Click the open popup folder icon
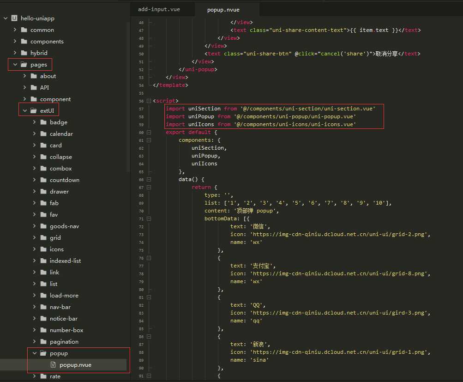The height and width of the screenshot is (382, 463). pos(43,353)
